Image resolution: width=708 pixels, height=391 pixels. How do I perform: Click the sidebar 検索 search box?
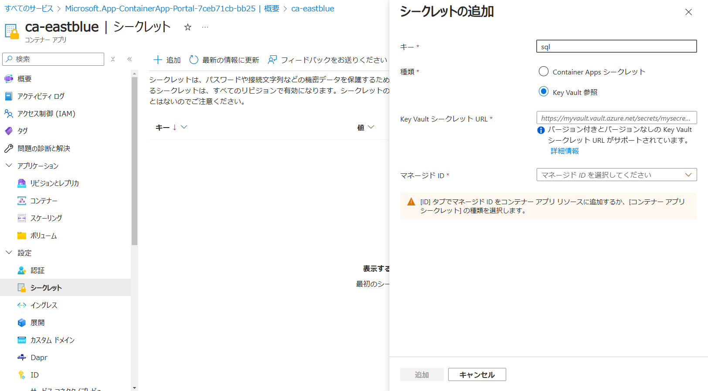click(53, 59)
